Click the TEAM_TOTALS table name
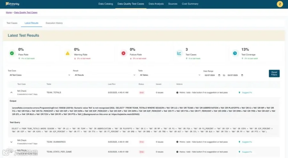 pos(54,92)
